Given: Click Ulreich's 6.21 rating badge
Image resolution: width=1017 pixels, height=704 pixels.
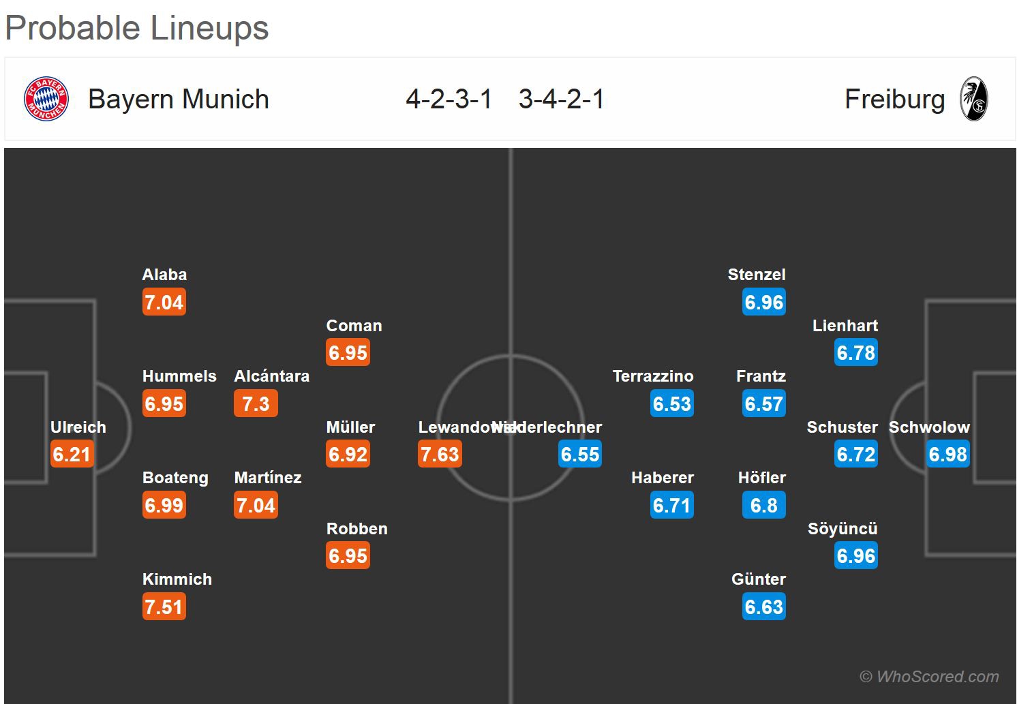Looking at the screenshot, I should click(x=72, y=454).
